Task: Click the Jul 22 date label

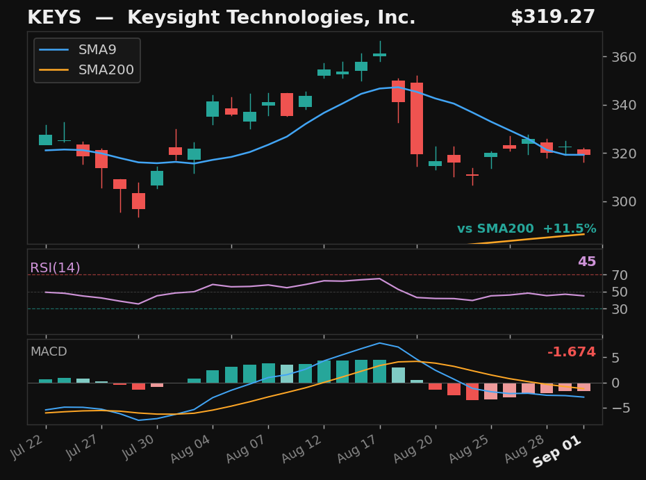Action: coord(27,447)
